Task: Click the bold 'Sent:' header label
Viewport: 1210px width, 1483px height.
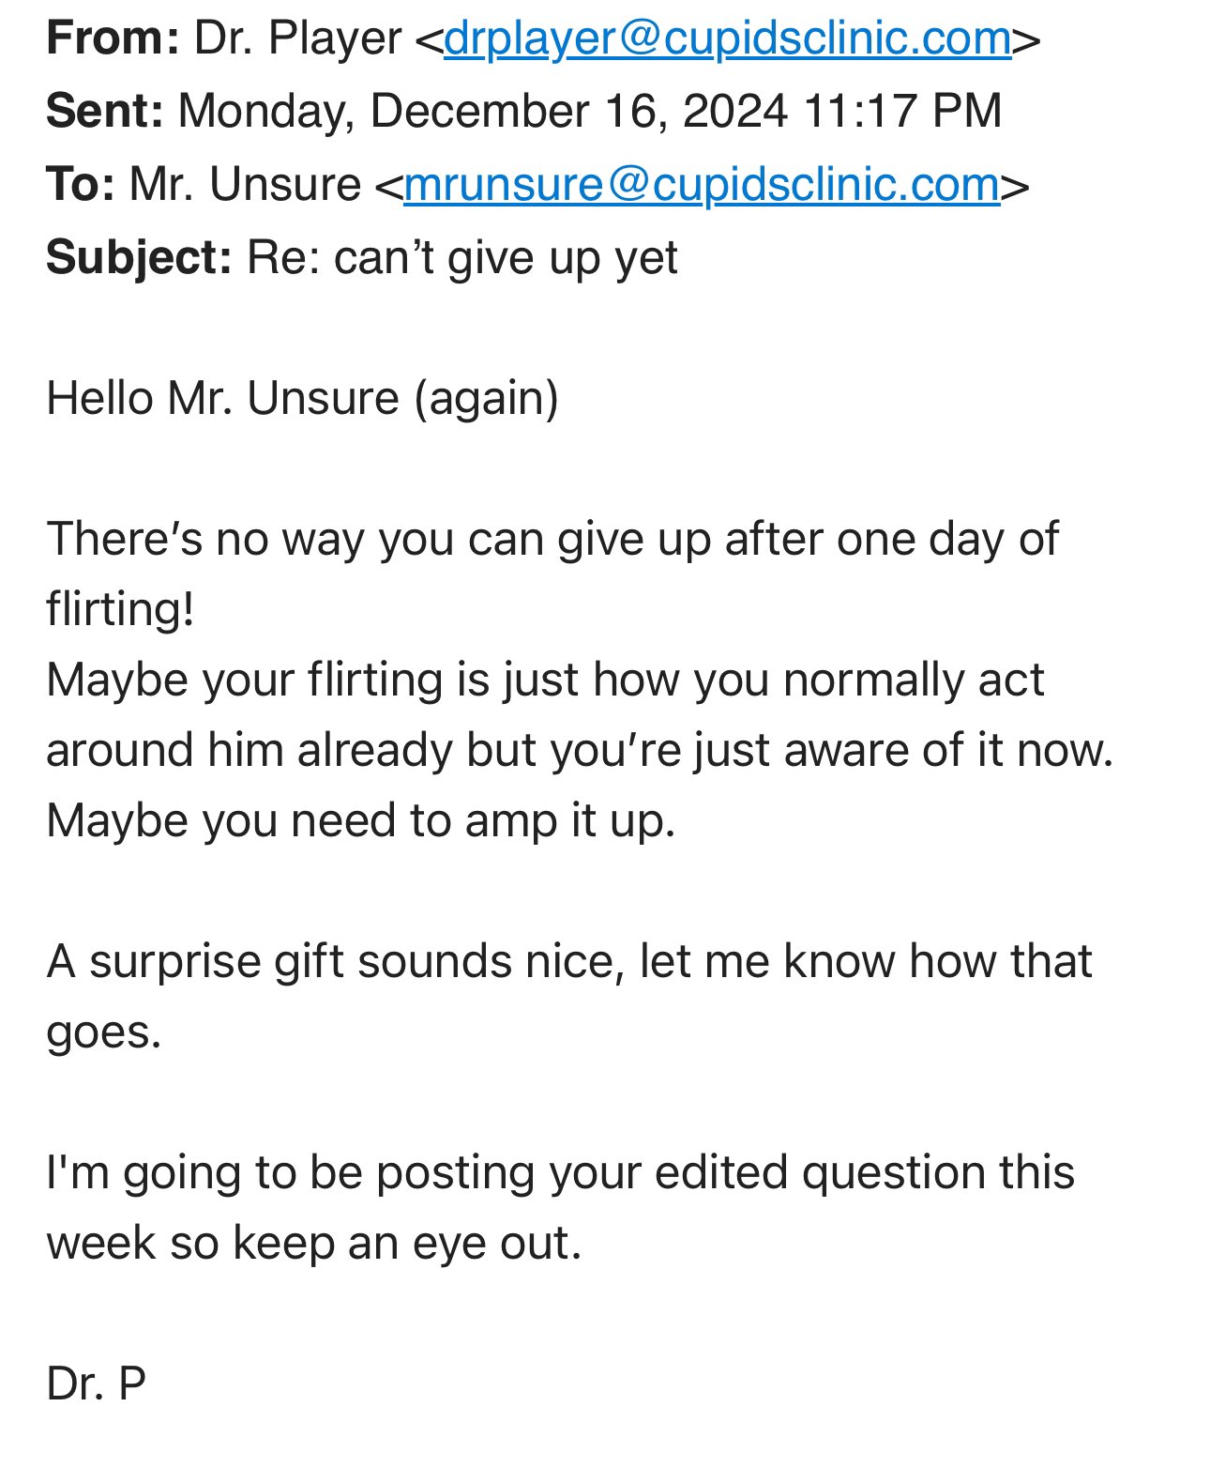Action: point(105,111)
